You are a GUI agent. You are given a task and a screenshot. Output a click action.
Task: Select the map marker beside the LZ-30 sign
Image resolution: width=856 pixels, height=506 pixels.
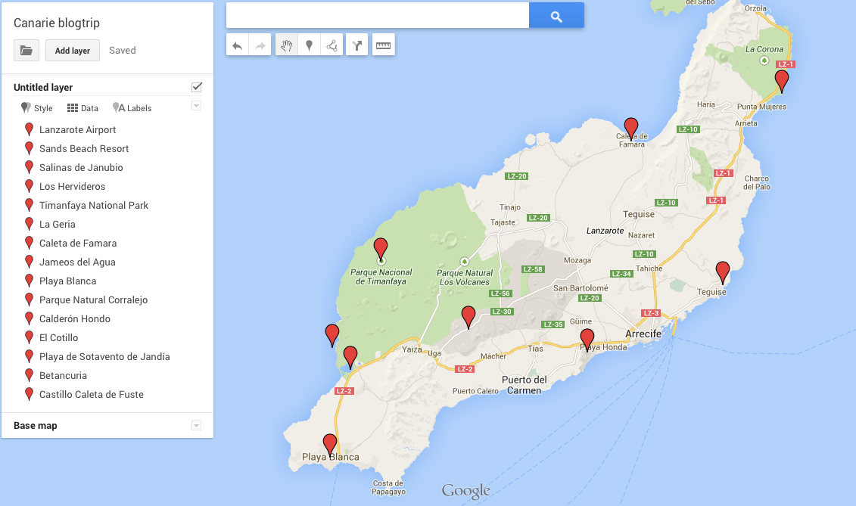[468, 317]
